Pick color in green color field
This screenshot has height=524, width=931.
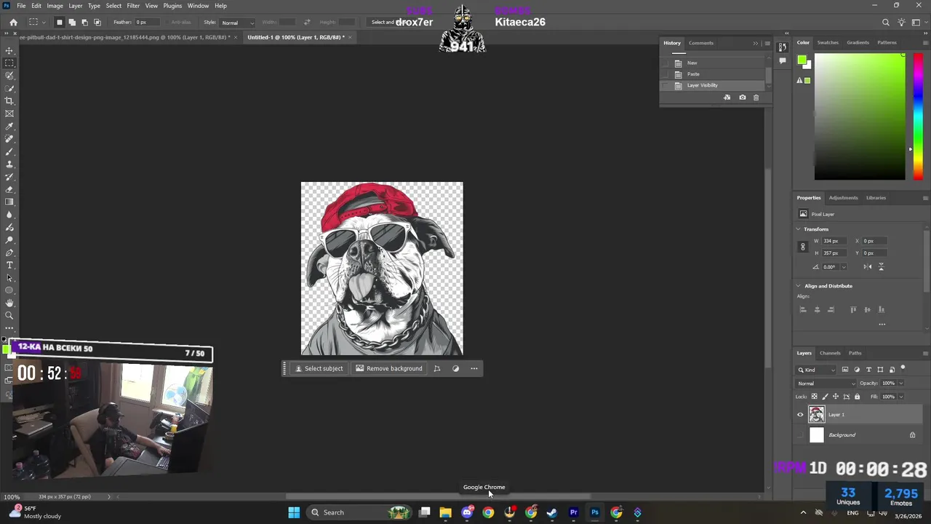[860, 116]
